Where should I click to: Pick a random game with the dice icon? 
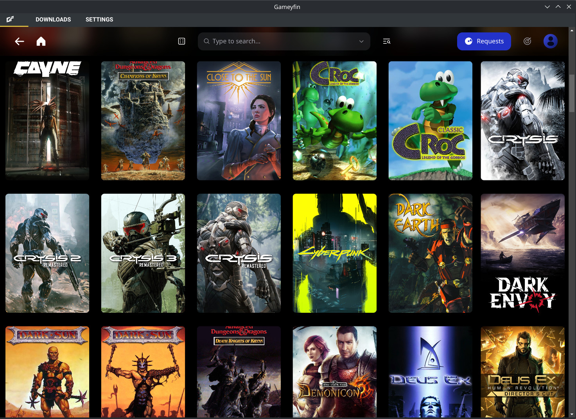(x=181, y=41)
